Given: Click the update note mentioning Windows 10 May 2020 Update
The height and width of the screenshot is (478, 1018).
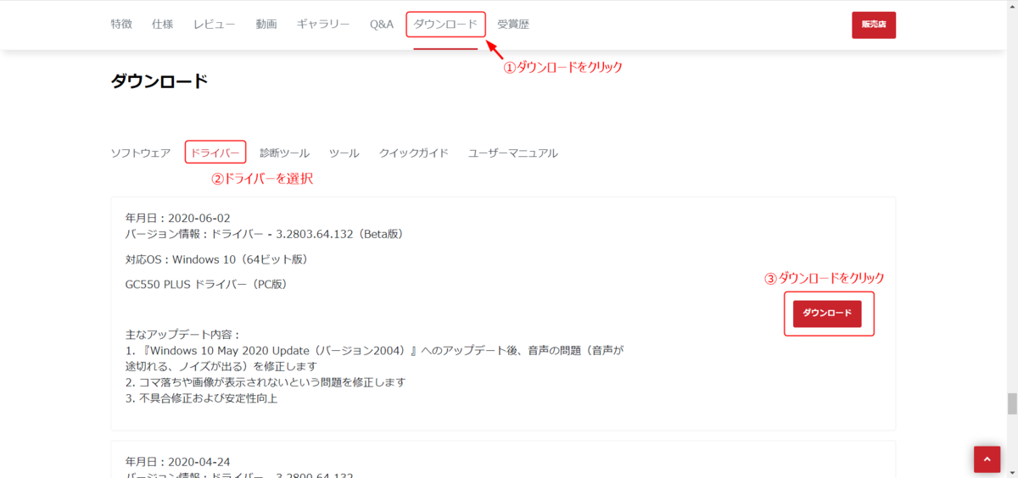Looking at the screenshot, I should click(374, 358).
